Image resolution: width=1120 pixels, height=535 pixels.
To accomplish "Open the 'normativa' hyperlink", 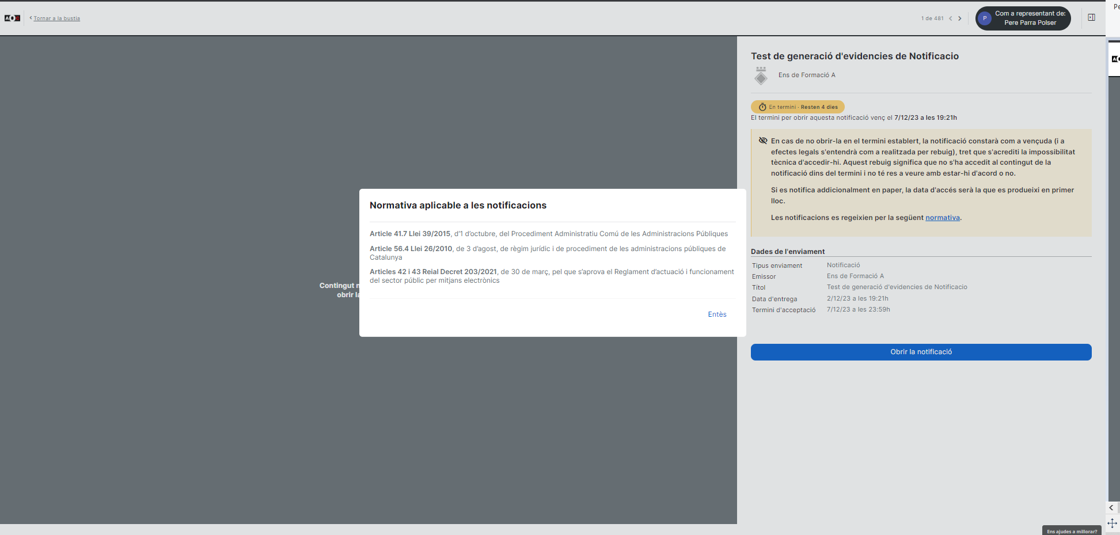I will 943,218.
